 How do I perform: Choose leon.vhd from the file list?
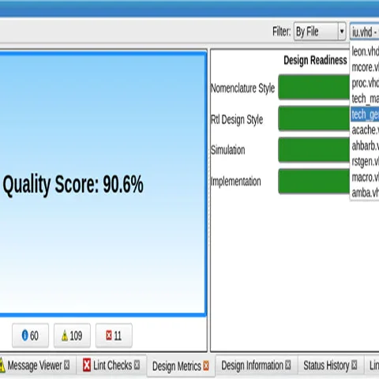[x=365, y=51]
